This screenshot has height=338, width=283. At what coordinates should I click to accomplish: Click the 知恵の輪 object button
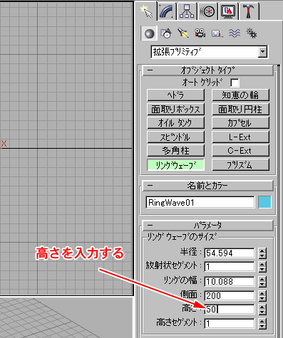pos(240,95)
